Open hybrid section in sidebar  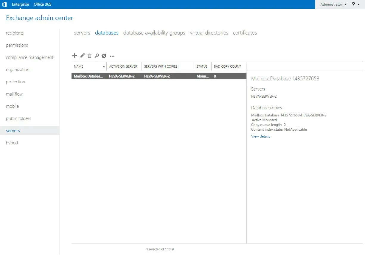(x=12, y=143)
